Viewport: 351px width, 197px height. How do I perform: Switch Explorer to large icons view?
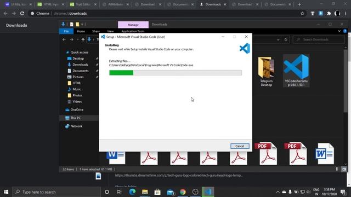click(344, 169)
